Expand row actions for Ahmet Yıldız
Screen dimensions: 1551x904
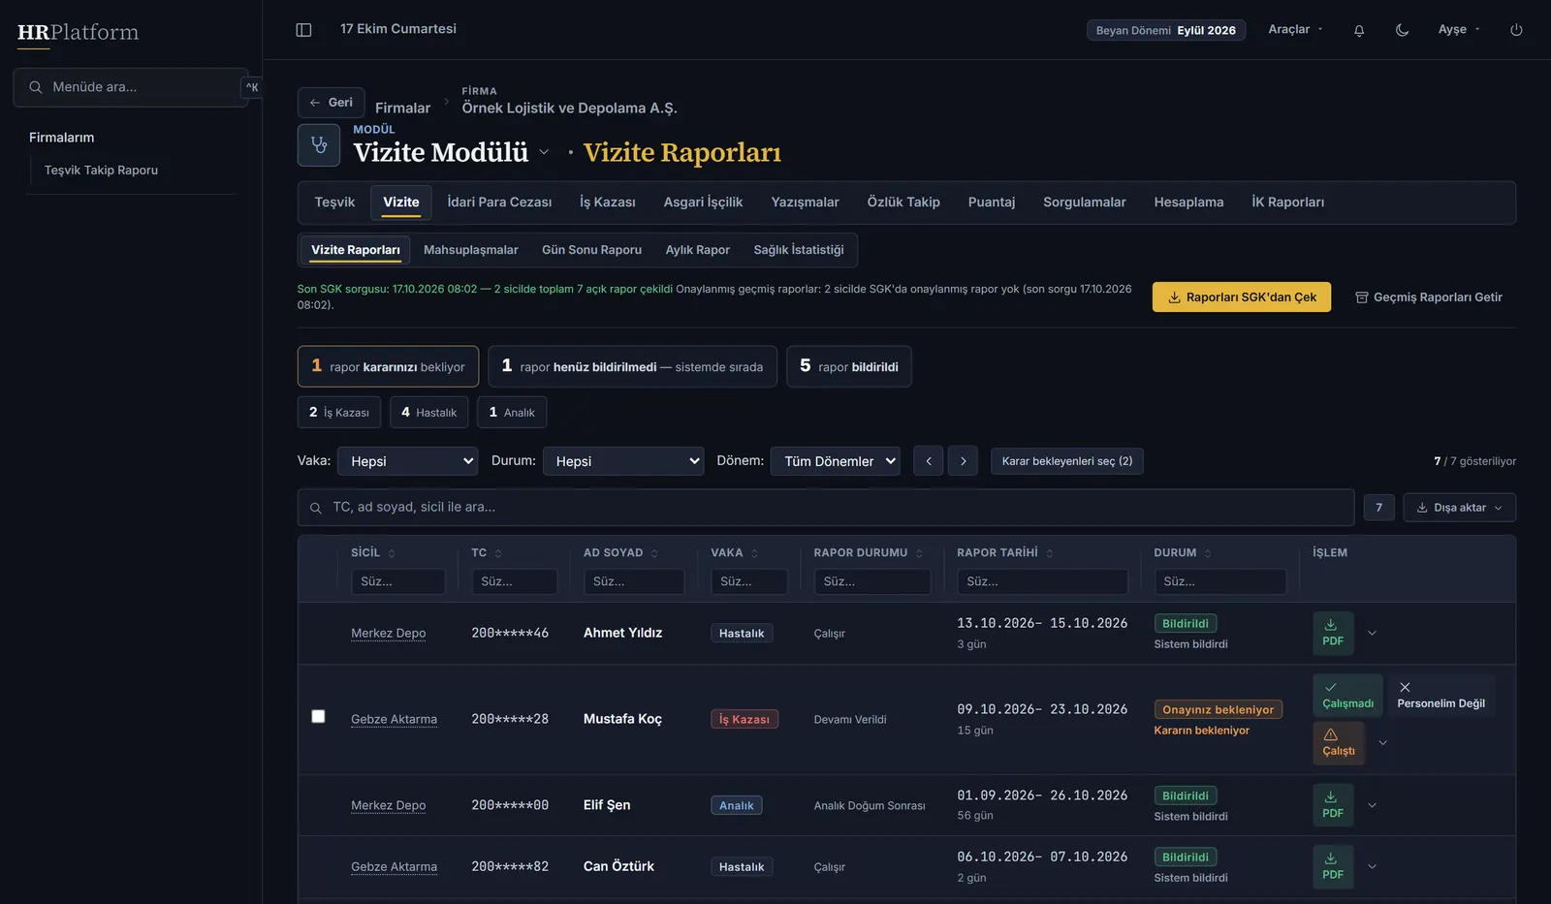tap(1372, 634)
